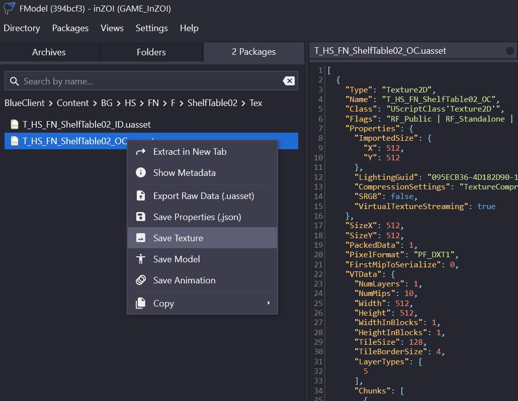Click the "Chunks": [ line
The image size is (518, 401).
[x=379, y=391]
